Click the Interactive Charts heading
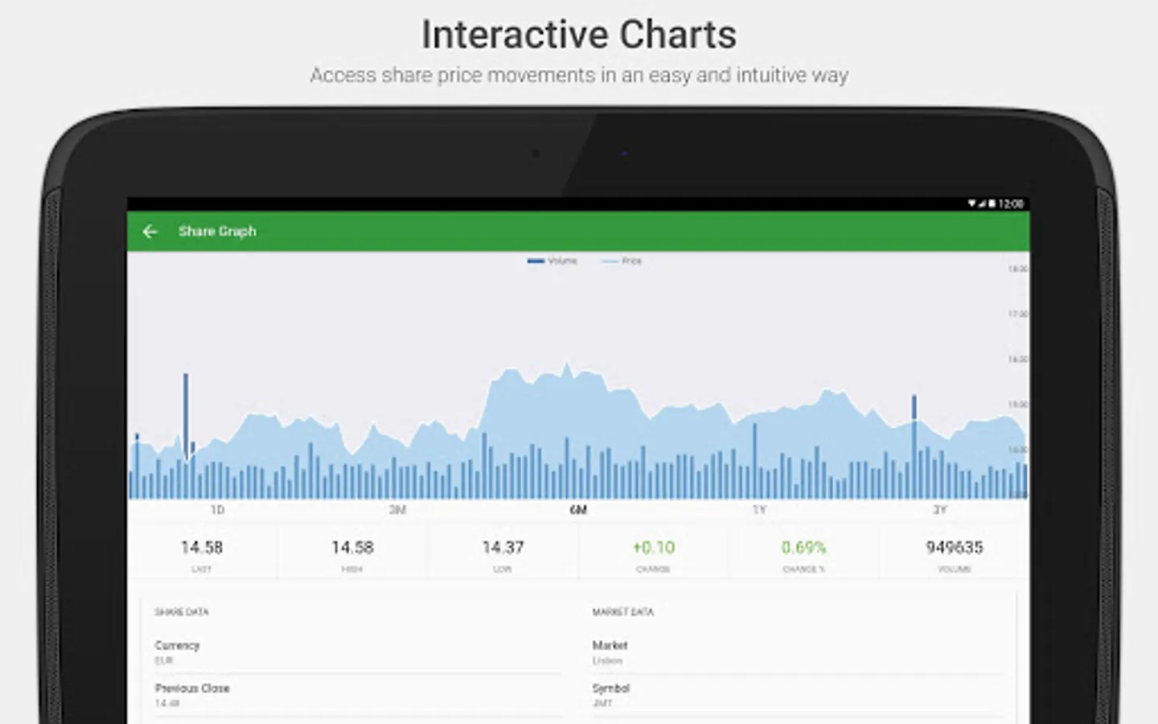The image size is (1158, 724). click(x=579, y=35)
